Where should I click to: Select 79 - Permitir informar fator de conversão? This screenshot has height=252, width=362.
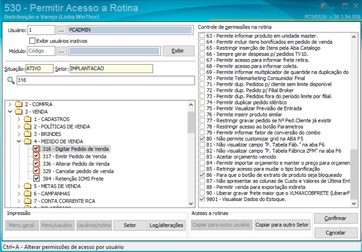(263, 133)
